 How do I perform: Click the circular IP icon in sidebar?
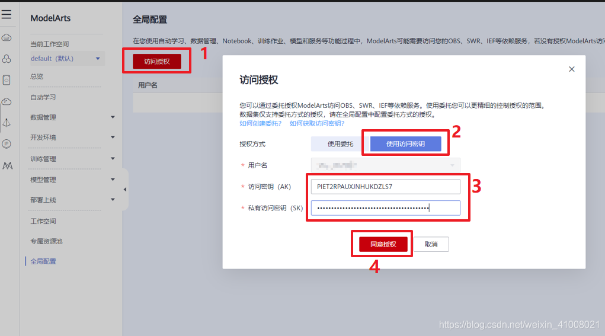coord(7,144)
